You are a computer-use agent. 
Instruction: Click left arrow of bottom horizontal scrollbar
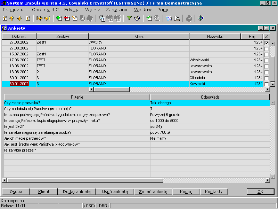5,180
